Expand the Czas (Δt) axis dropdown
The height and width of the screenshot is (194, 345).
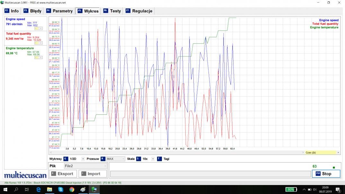click(x=338, y=153)
